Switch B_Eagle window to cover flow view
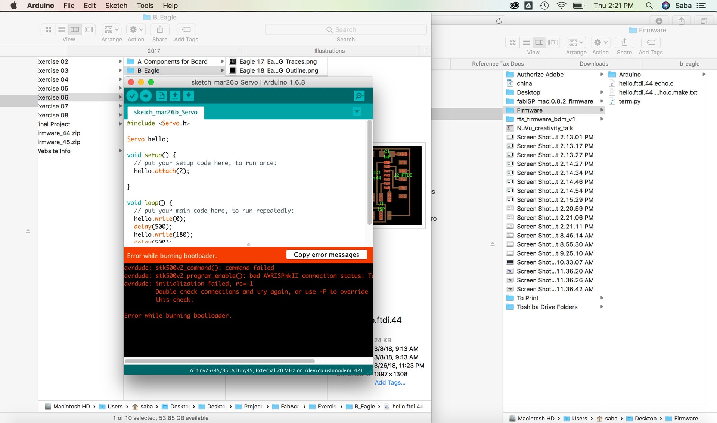 point(89,29)
